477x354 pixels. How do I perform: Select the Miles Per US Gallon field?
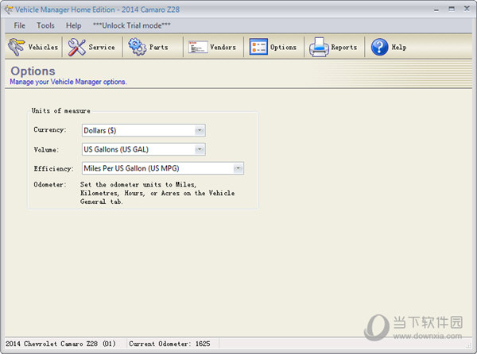click(163, 168)
